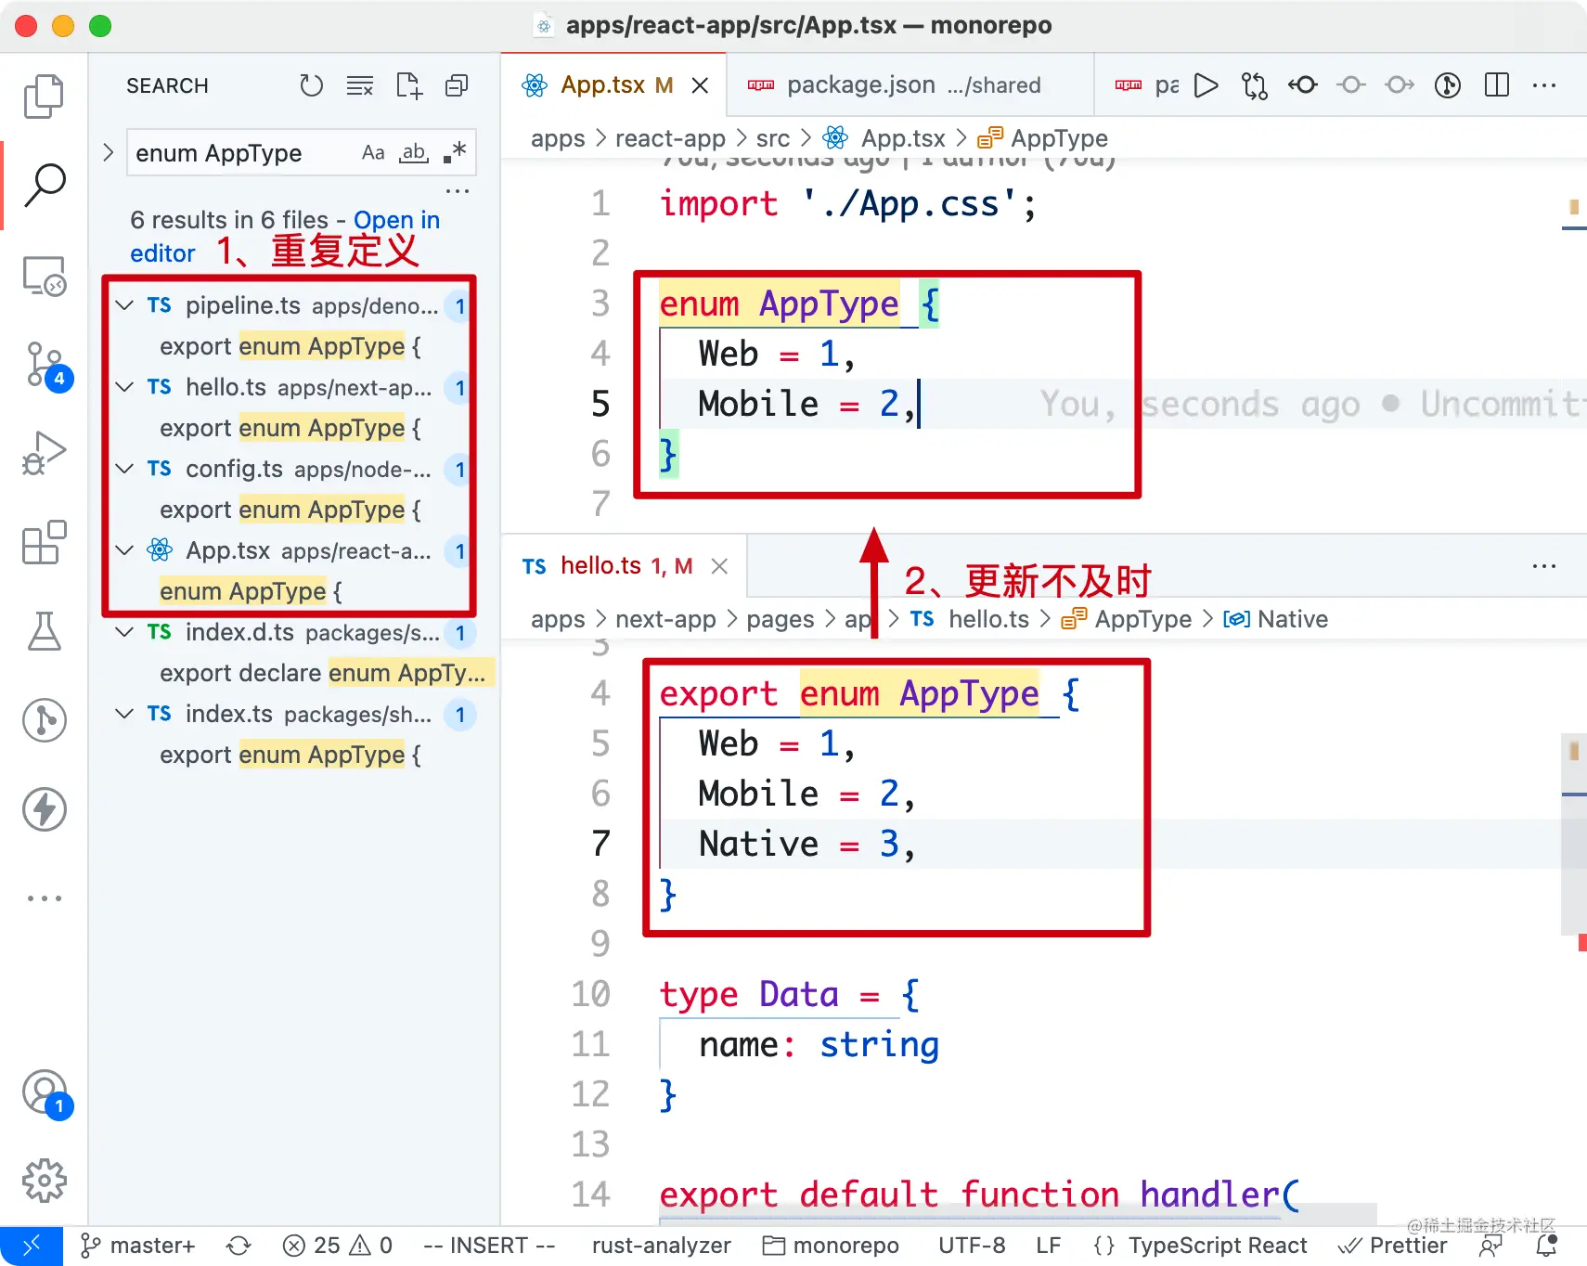The width and height of the screenshot is (1587, 1266).
Task: Click the split editor right icon
Action: click(1496, 85)
